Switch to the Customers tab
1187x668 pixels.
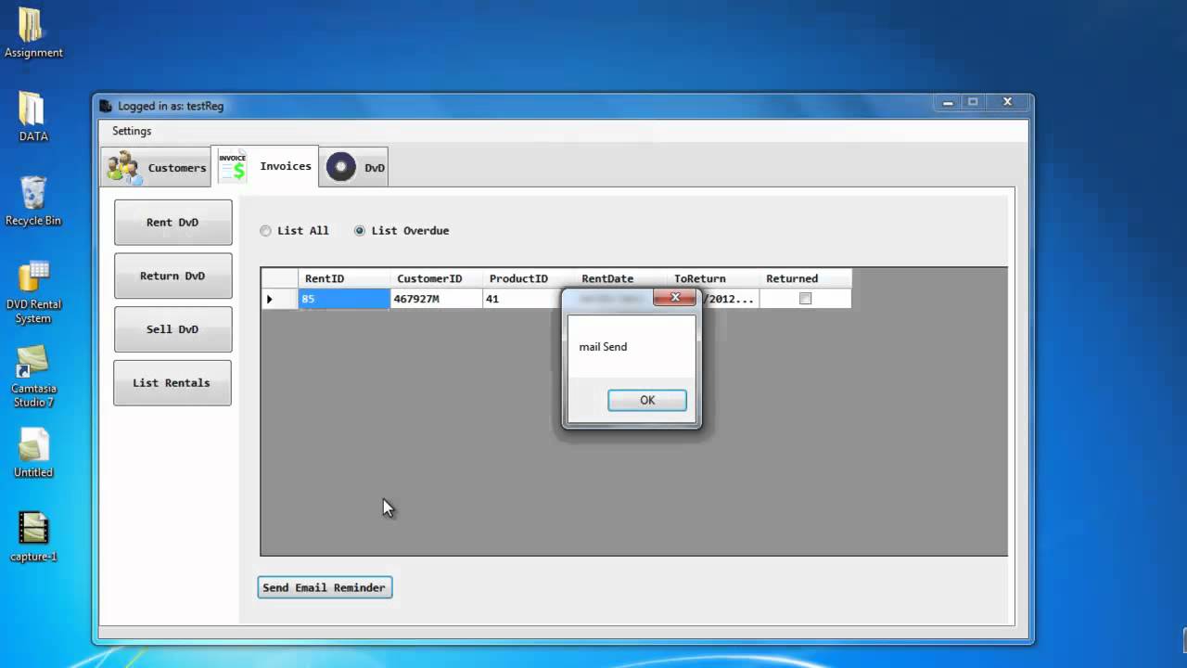tap(156, 167)
